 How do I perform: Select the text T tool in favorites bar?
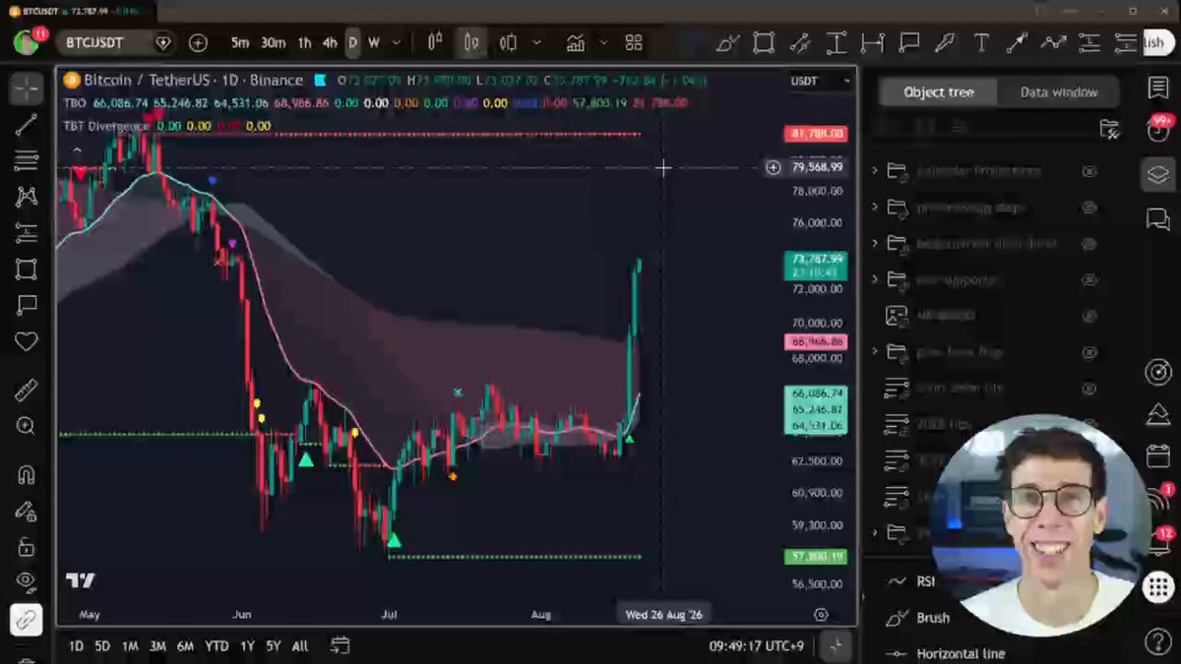[x=981, y=43]
